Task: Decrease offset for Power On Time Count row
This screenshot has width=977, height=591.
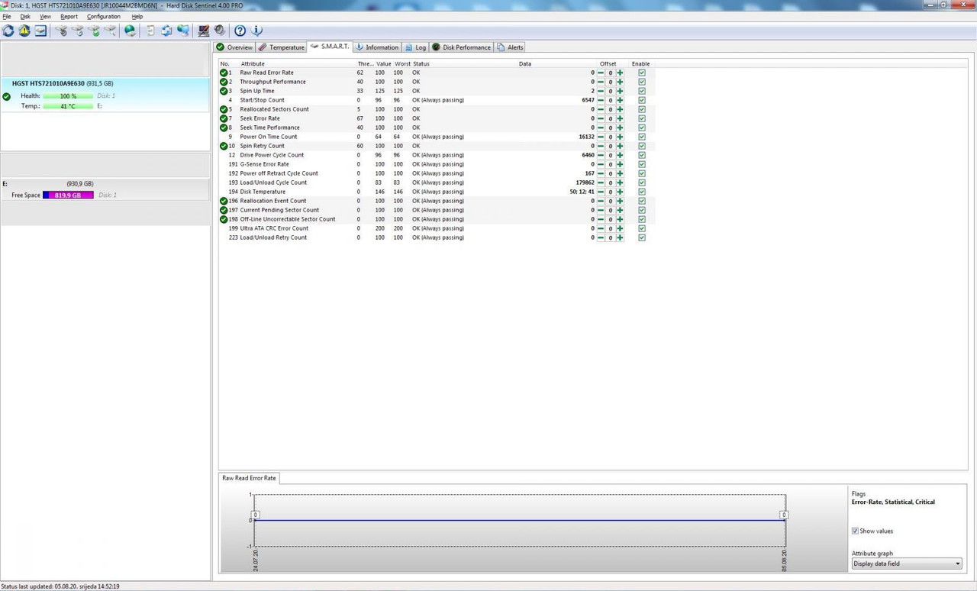Action: pos(601,137)
